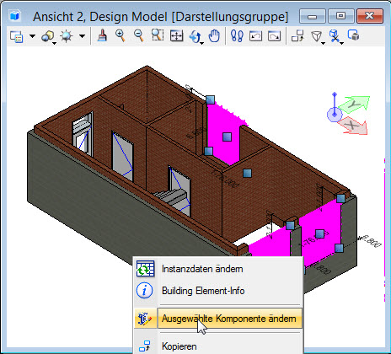Screen dimensions: 391x354
Task: Activate the Walk footprints tool
Action: 237,36
